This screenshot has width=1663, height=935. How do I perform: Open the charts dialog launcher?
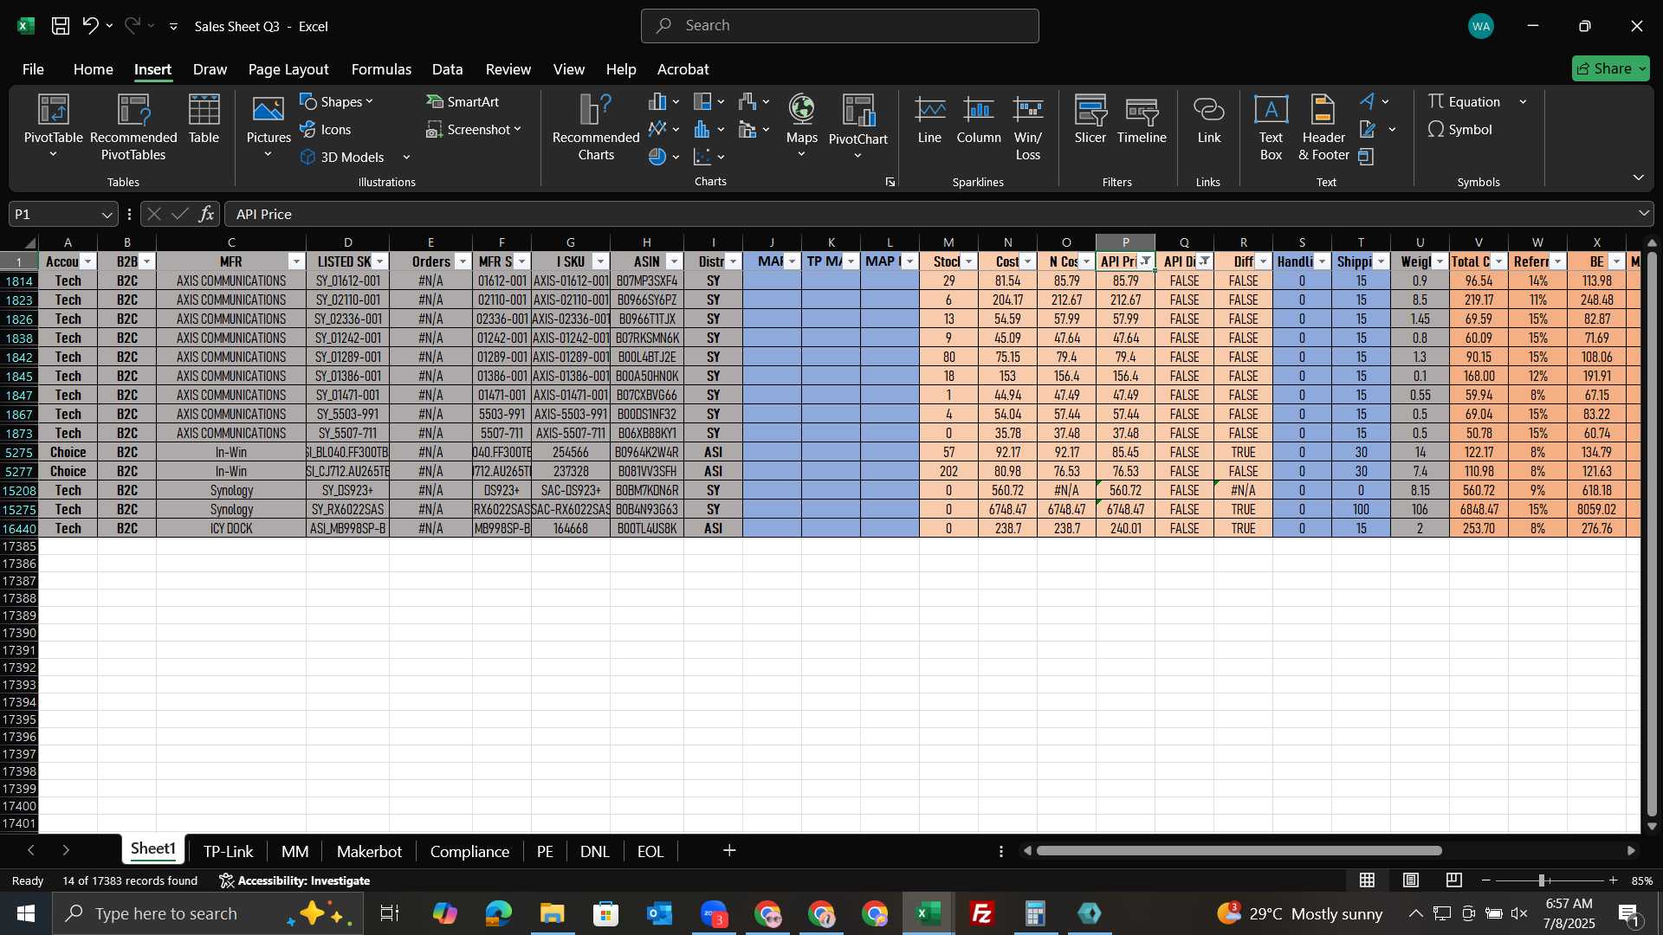[890, 183]
